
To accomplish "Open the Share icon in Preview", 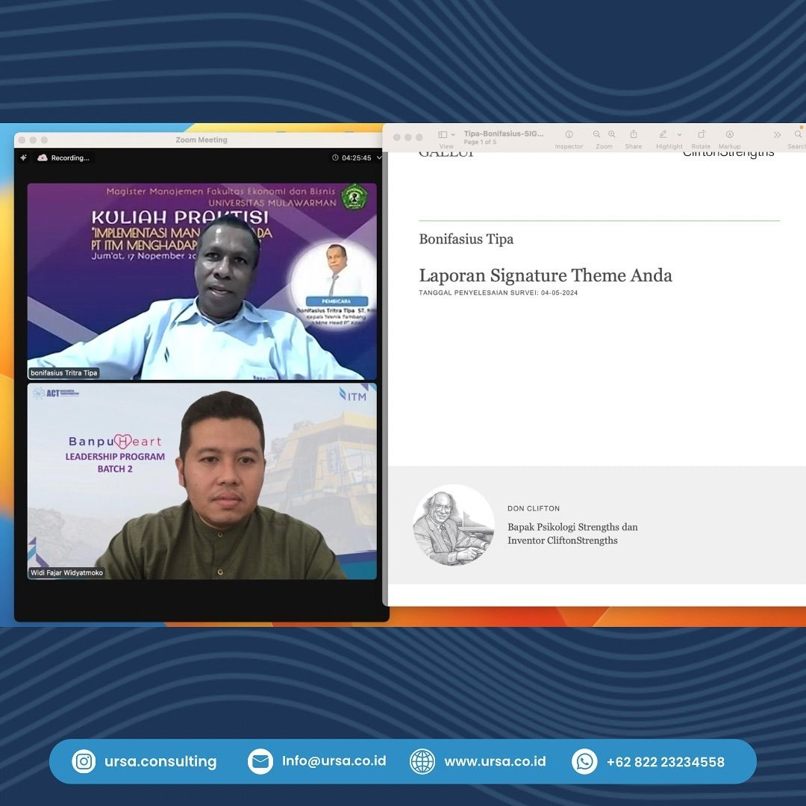I will (634, 134).
